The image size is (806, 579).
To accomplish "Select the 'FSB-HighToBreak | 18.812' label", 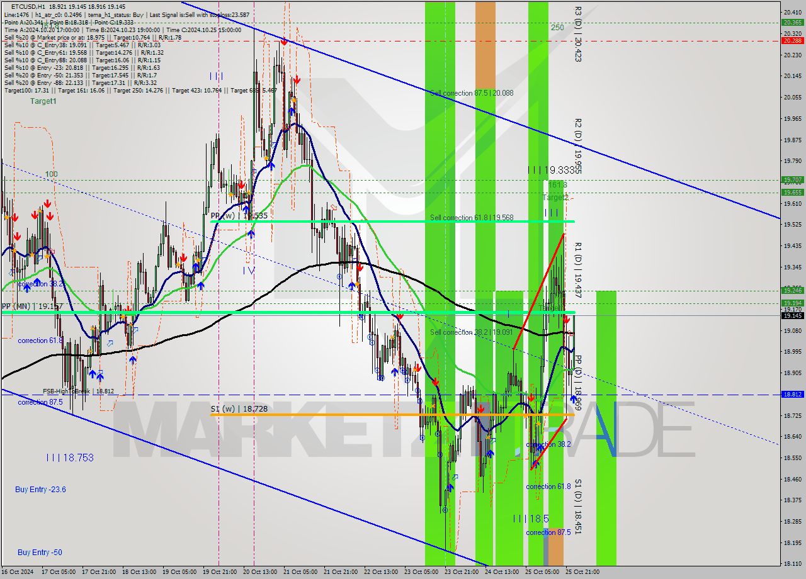I will click(79, 391).
